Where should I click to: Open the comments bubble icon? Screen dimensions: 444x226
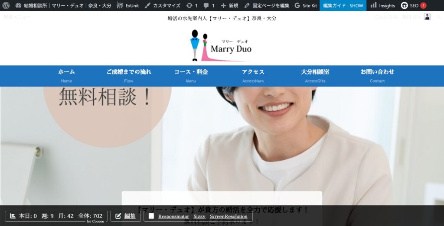(209, 6)
